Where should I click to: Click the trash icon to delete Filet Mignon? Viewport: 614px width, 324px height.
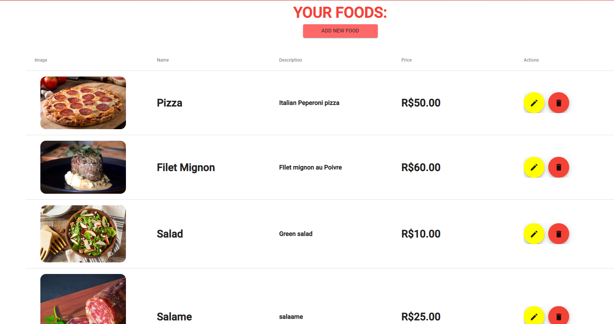[x=559, y=167]
